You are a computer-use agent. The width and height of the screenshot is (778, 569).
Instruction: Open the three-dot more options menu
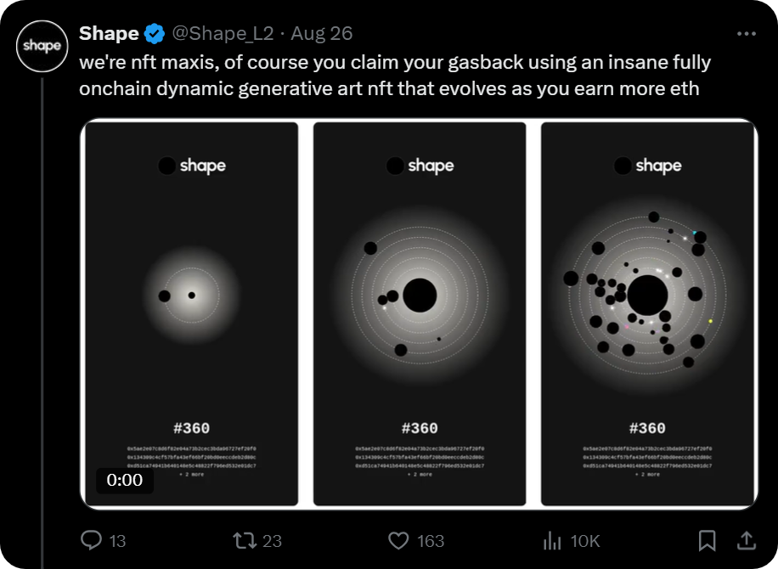point(747,34)
